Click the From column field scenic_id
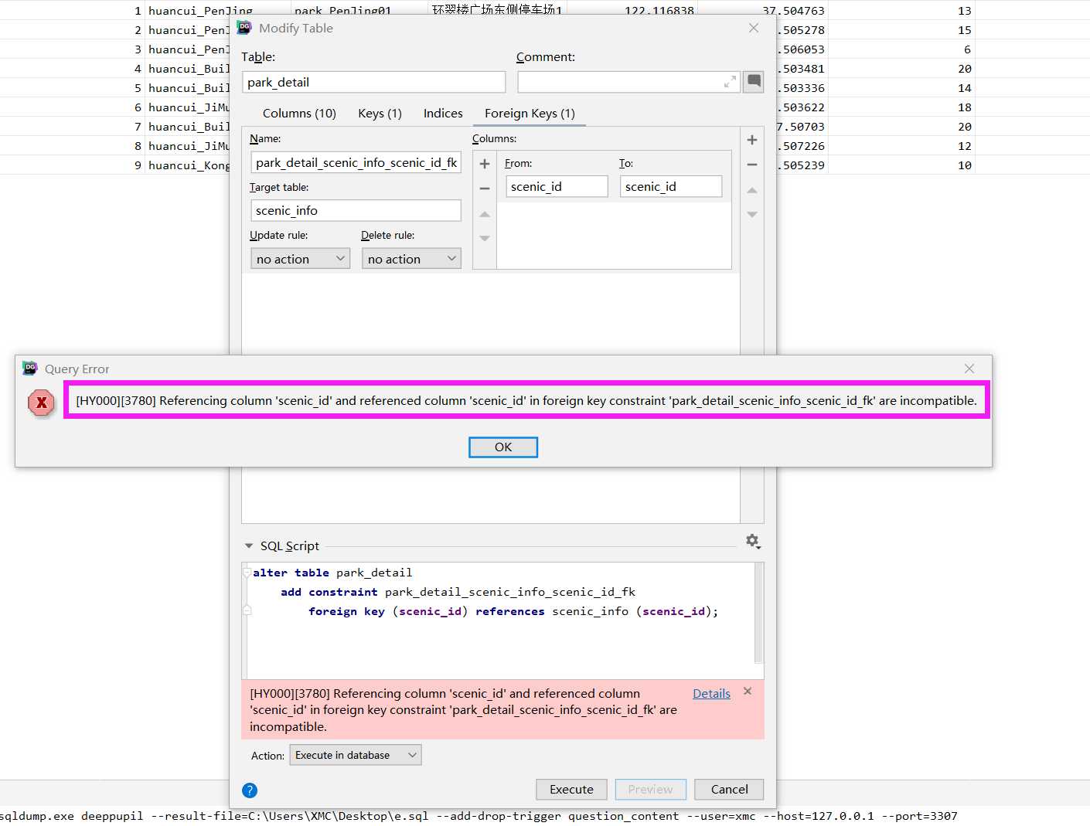1090x826 pixels. coord(557,186)
